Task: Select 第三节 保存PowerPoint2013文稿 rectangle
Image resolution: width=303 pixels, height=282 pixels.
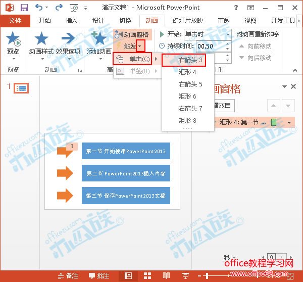Action: (x=126, y=196)
